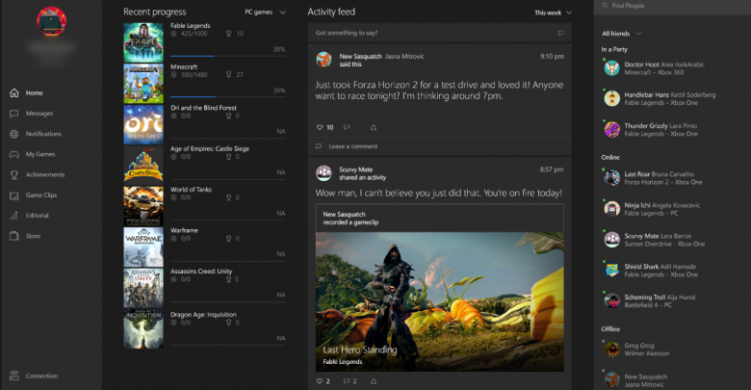Share the Scurvy Mate activity post

[374, 381]
